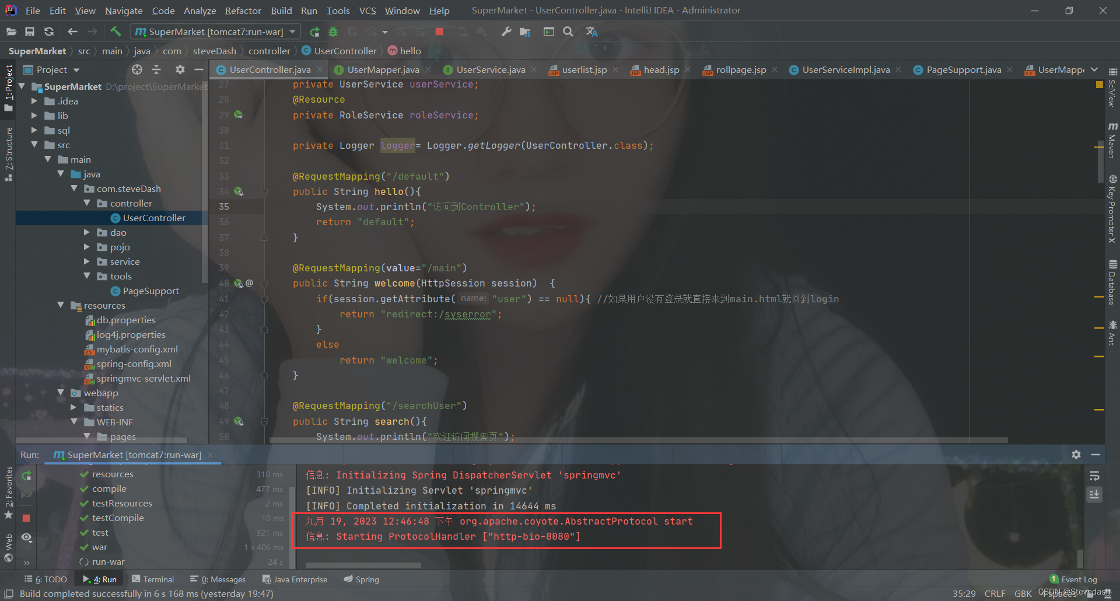Open the Structure tool window stripe
Screen dimensions: 1120x601
(9, 154)
